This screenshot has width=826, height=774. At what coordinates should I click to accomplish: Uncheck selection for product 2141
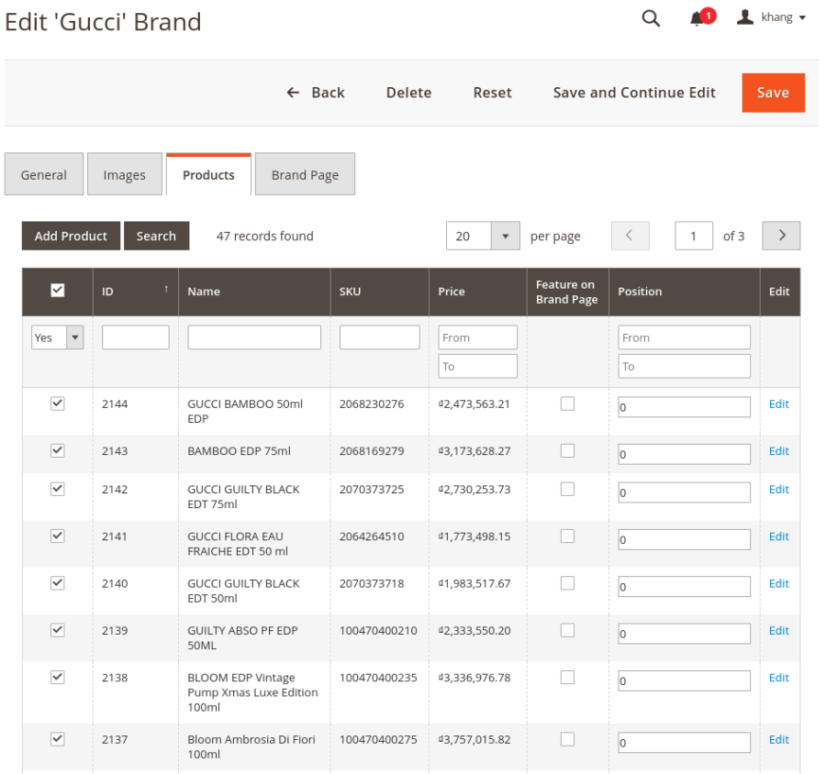(58, 536)
